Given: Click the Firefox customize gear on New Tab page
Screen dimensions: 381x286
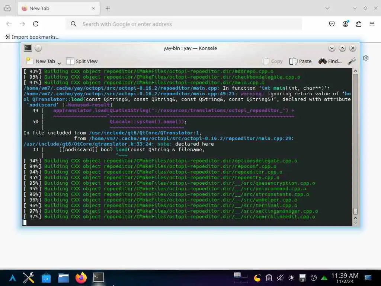Looking at the screenshot, I should pos(366,58).
